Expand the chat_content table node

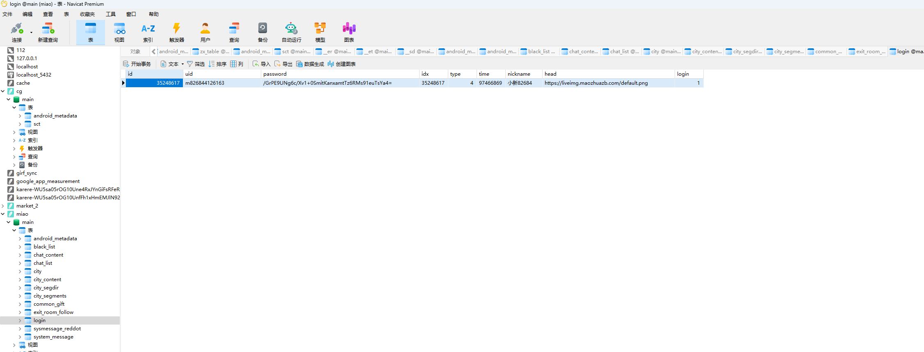click(x=20, y=255)
